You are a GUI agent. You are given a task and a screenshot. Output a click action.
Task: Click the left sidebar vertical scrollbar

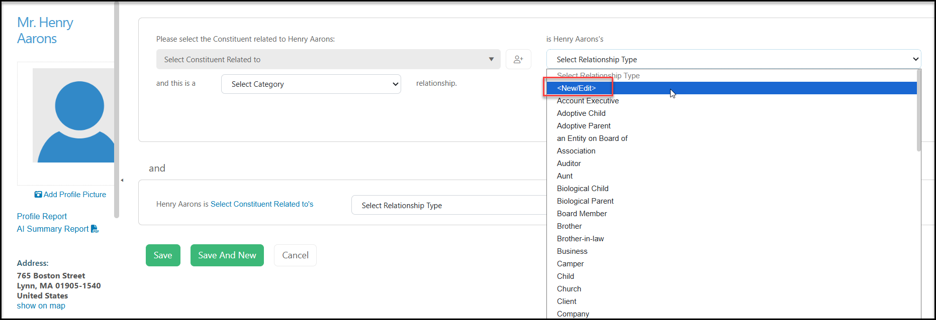click(117, 110)
